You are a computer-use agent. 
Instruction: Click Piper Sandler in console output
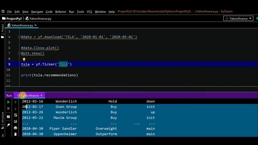click(63, 128)
